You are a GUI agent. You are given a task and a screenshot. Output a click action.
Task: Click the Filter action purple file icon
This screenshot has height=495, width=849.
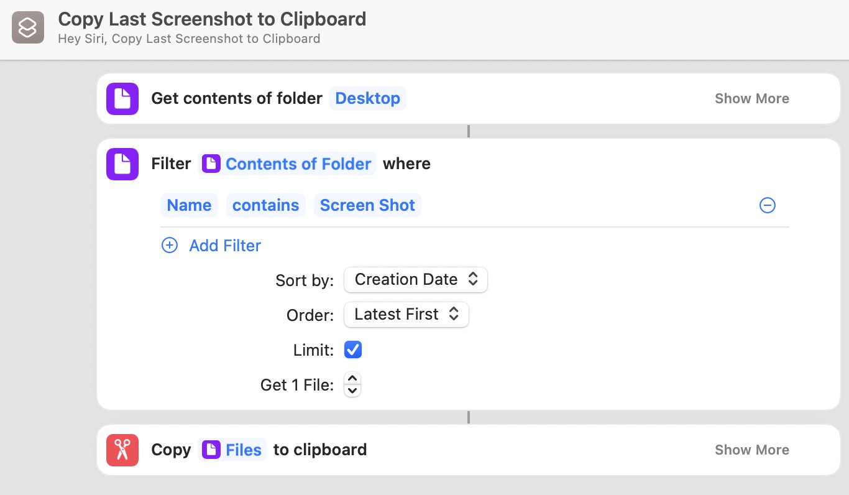pyautogui.click(x=122, y=164)
